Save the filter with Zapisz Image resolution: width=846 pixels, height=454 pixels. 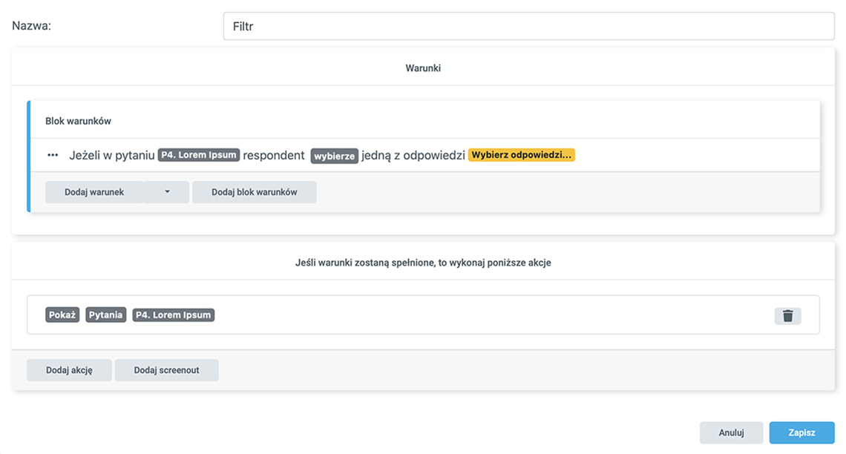[x=801, y=432]
